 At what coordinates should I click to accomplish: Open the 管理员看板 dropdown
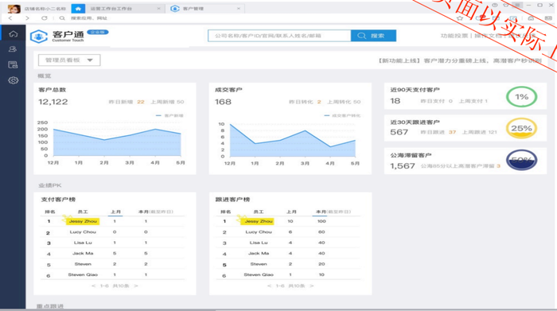point(69,60)
